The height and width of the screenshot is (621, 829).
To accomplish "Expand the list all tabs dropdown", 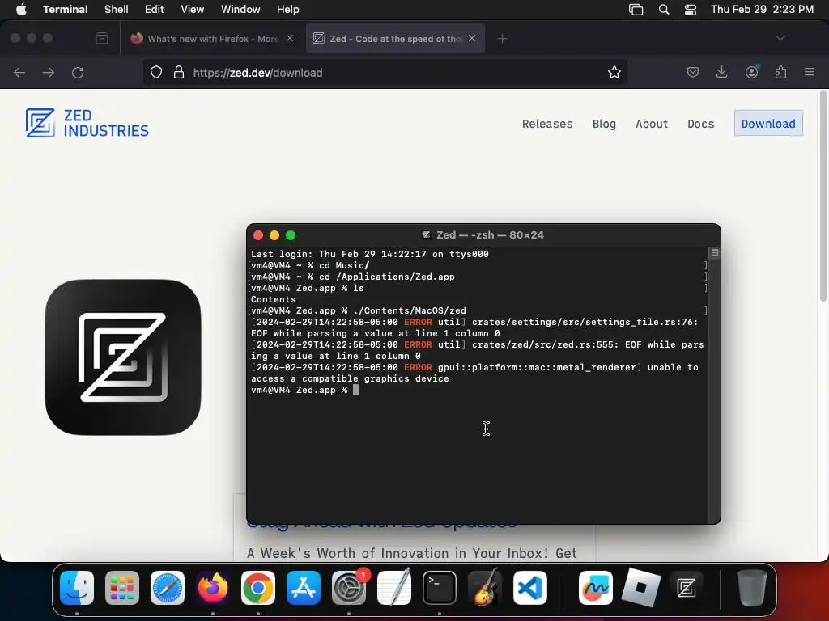I will (x=780, y=38).
